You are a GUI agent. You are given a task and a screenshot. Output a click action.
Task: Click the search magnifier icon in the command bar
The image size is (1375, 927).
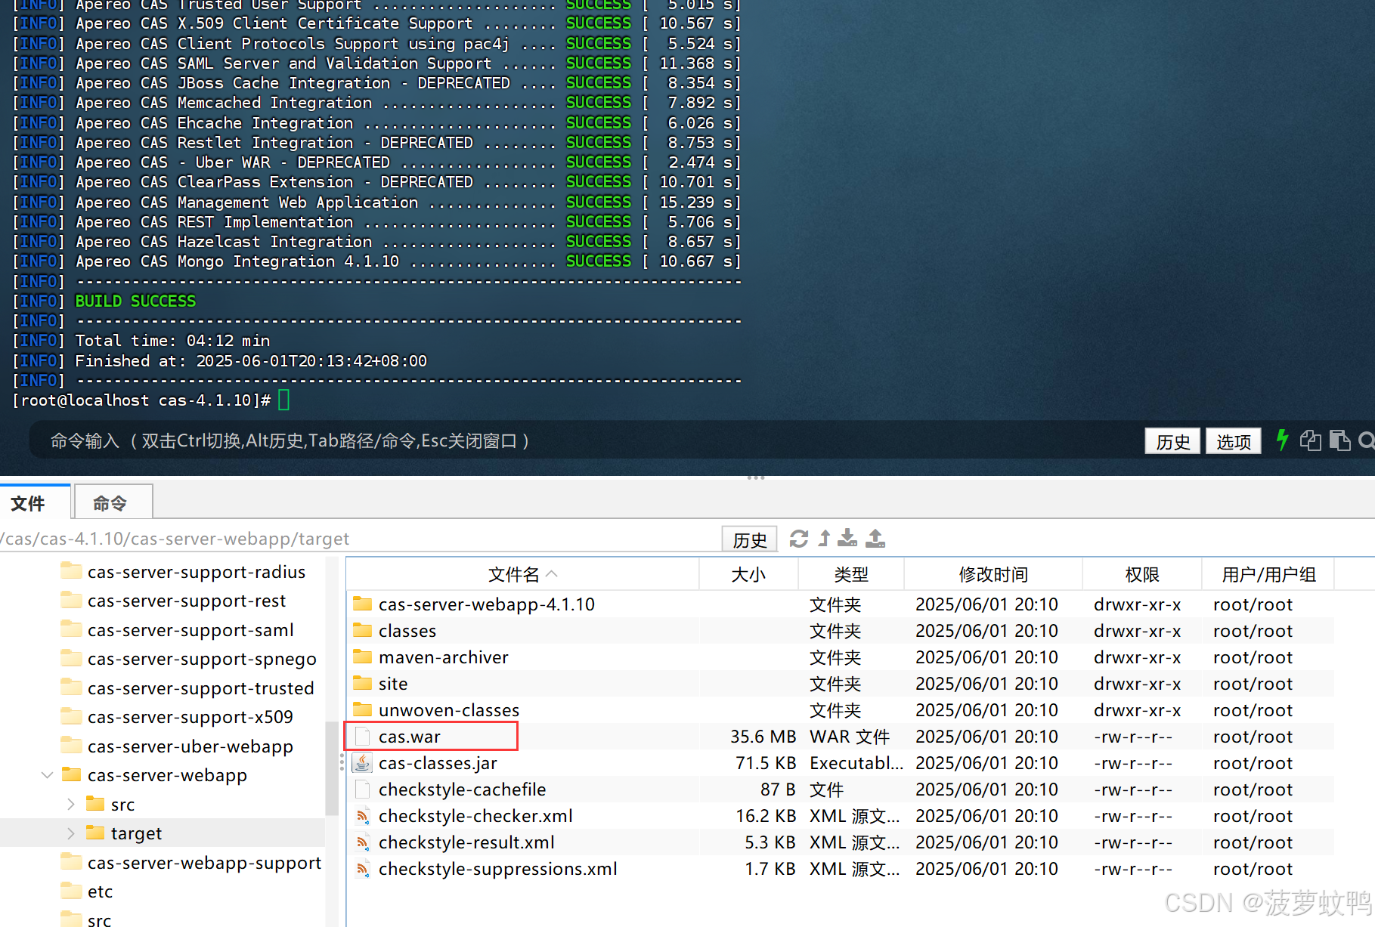pos(1367,440)
